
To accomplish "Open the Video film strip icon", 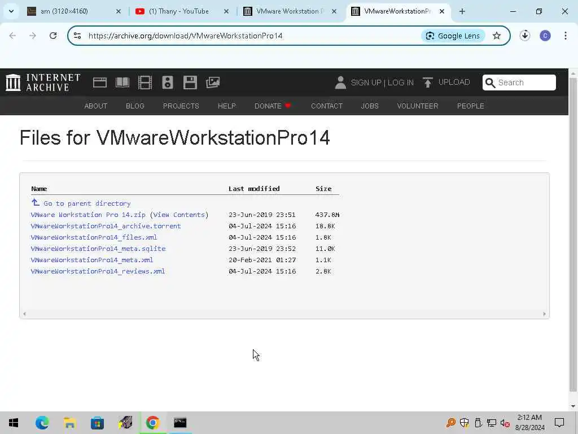I will coord(145,83).
